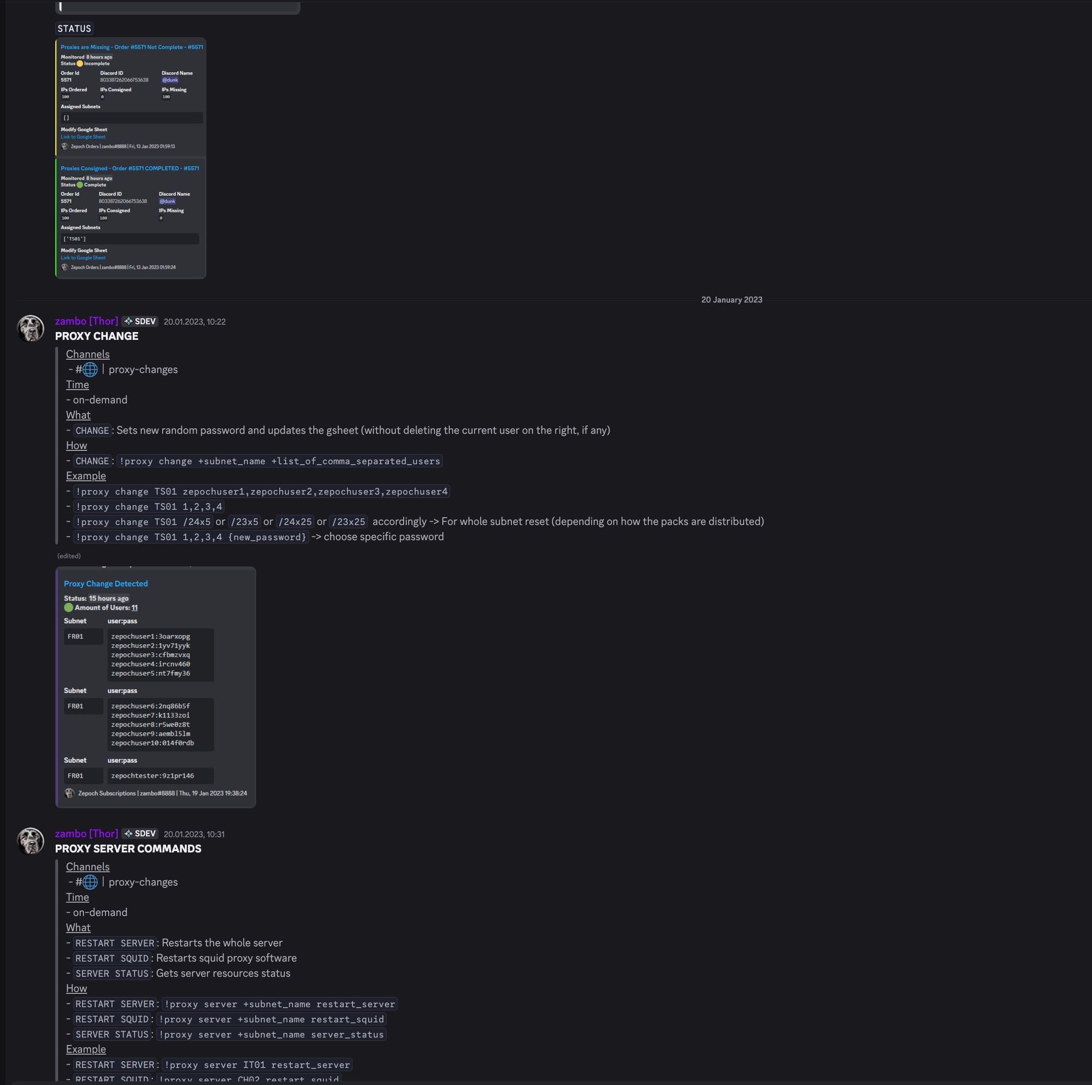Click the SDEV role badge beside zambo's name
The height and width of the screenshot is (1085, 1092).
pyautogui.click(x=140, y=321)
